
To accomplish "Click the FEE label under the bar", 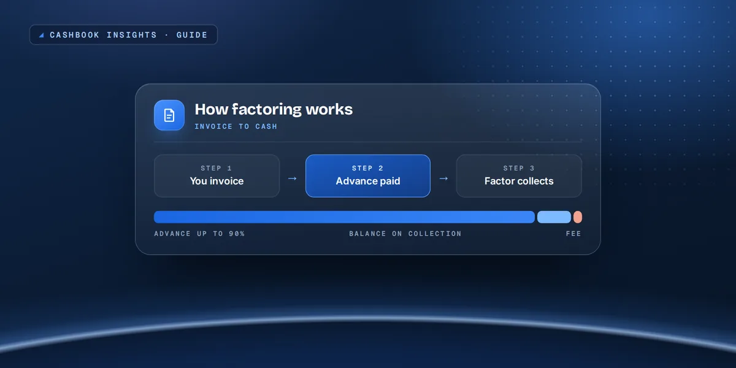I will click(x=573, y=234).
